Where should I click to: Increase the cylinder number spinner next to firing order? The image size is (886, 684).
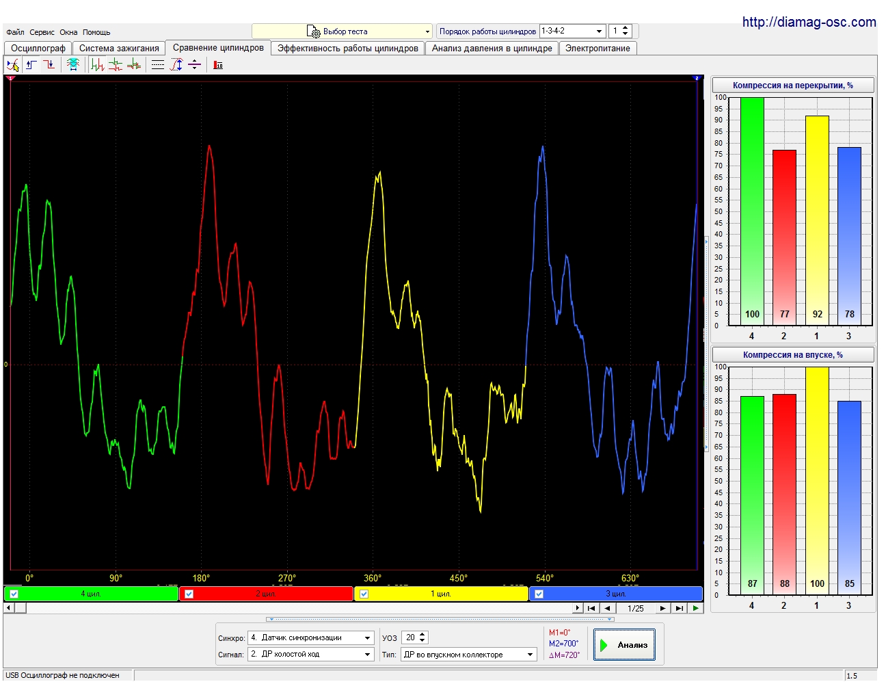pyautogui.click(x=626, y=28)
